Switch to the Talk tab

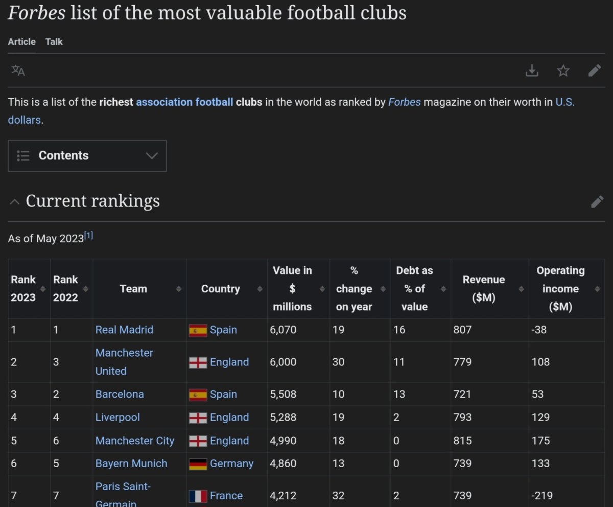(x=54, y=42)
